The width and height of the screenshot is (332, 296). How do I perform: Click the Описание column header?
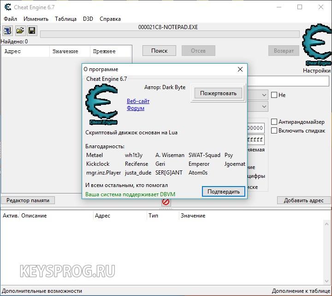pyautogui.click(x=56, y=216)
